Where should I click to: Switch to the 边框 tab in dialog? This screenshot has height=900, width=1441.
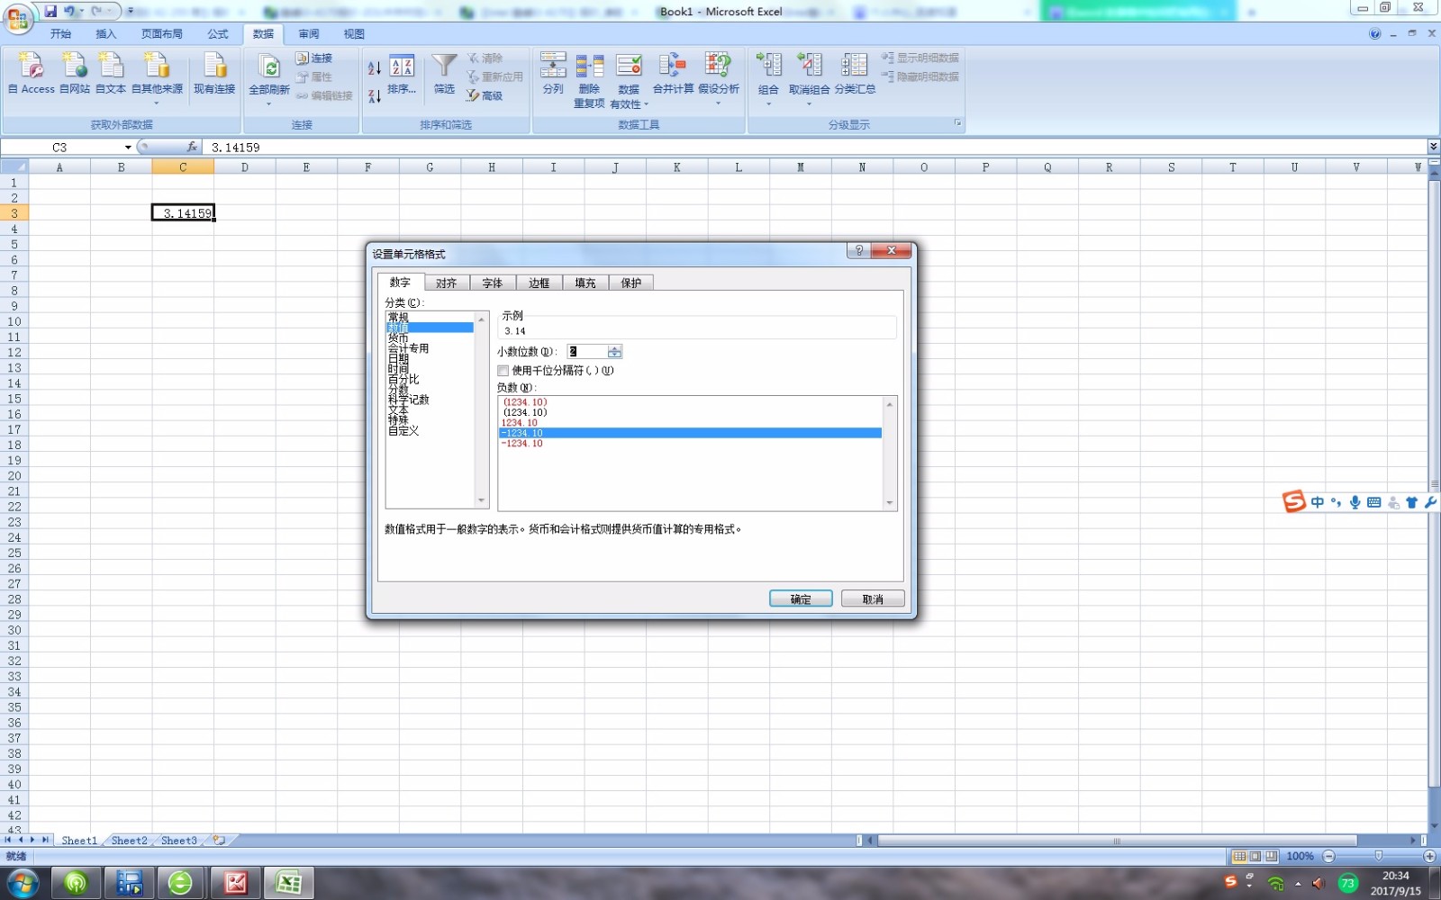click(539, 283)
